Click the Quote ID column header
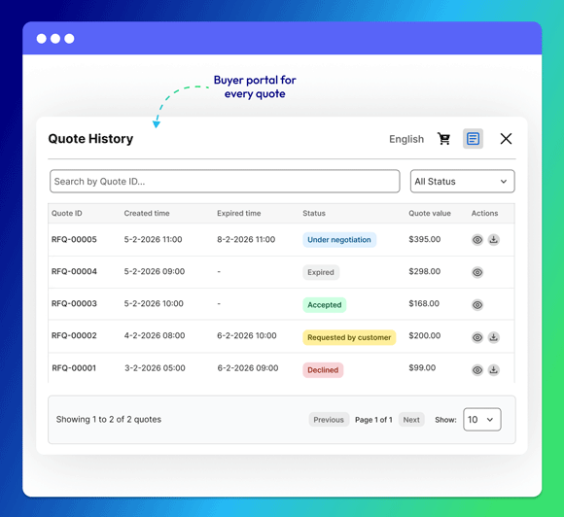Viewport: 564px width, 517px height. click(67, 213)
